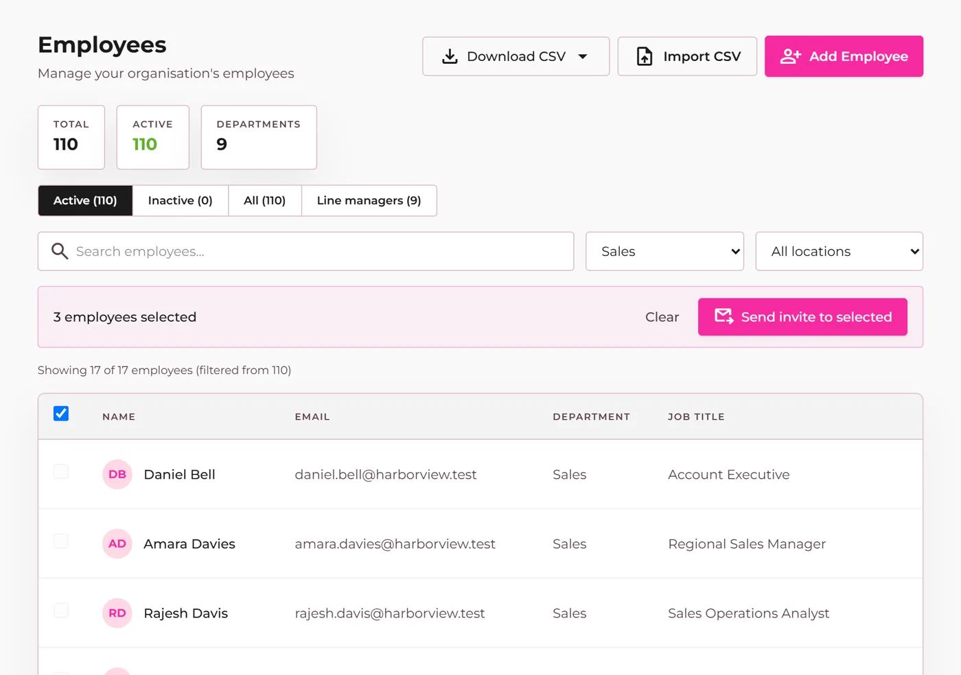
Task: Click the file upload icon in Import CSV
Action: click(645, 56)
